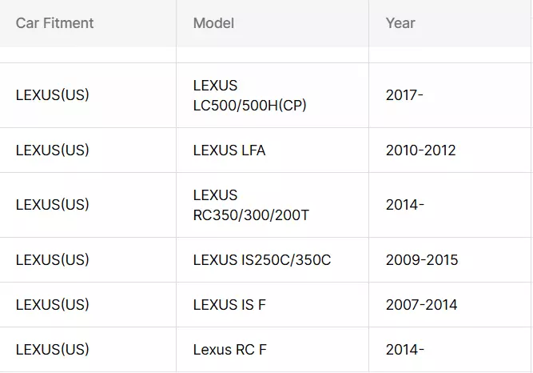
Task: Click the 2017- year cell
Action: pyautogui.click(x=450, y=95)
